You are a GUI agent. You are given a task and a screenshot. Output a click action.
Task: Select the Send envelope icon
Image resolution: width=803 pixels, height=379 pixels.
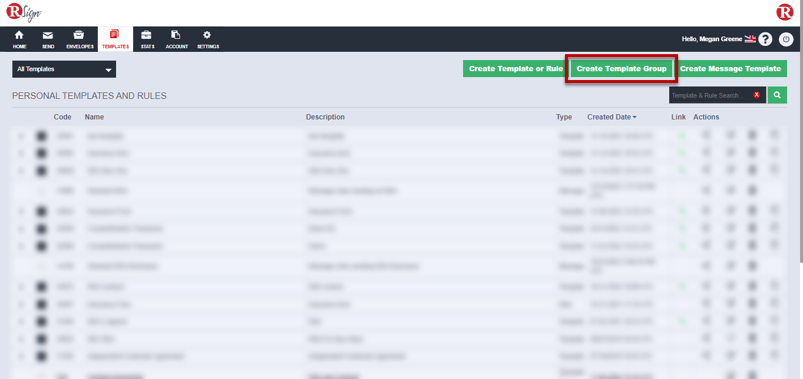coord(48,39)
